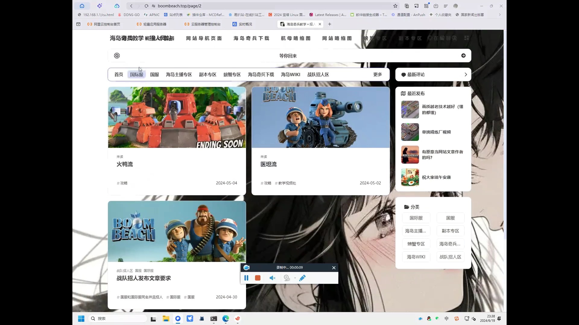This screenshot has height=325, width=579.
Task: Choose the 国际服 category button in sidebar
Action: pos(416,218)
